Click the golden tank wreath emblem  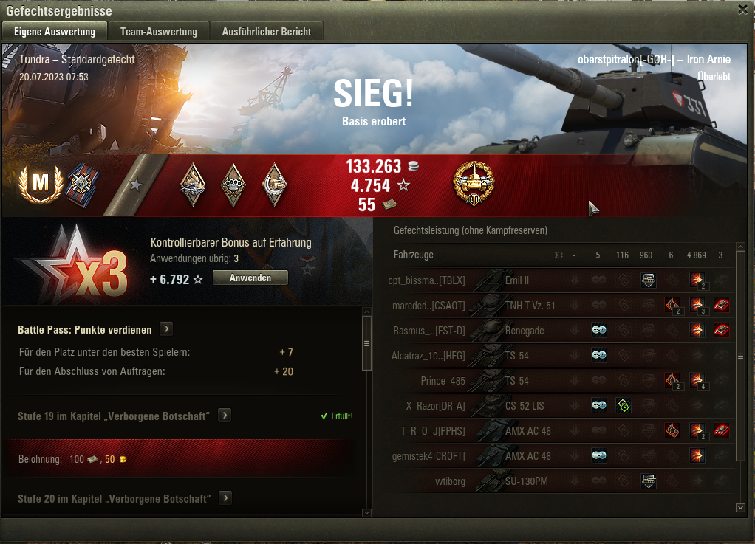point(474,183)
